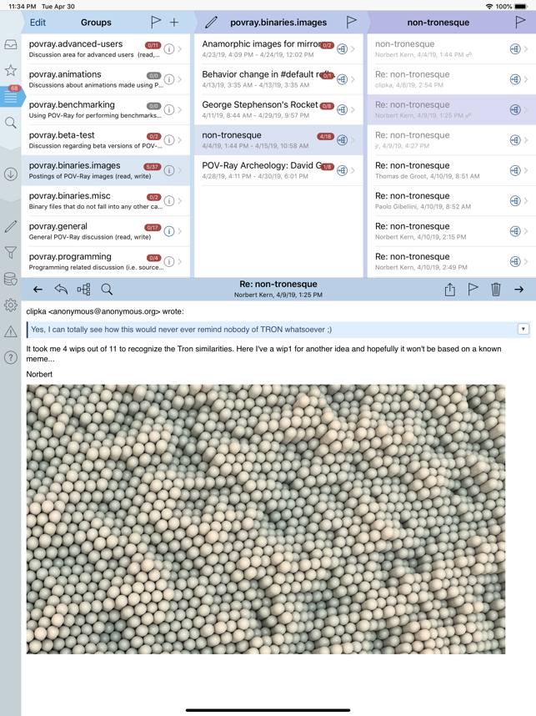Tap the rendered spheres image attachment
The width and height of the screenshot is (536, 716).
(x=265, y=519)
